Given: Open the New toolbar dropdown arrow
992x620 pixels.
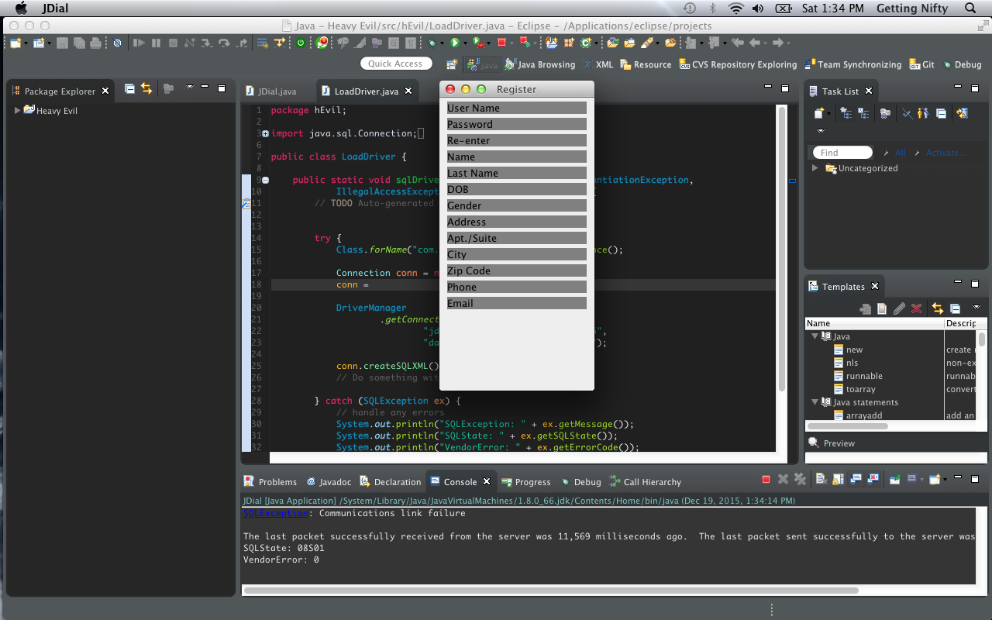Looking at the screenshot, I should (26, 43).
